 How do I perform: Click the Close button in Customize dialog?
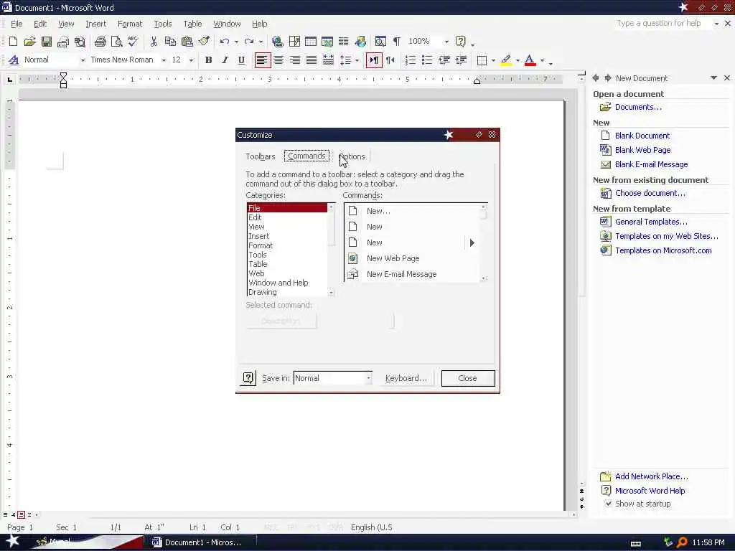(x=468, y=378)
